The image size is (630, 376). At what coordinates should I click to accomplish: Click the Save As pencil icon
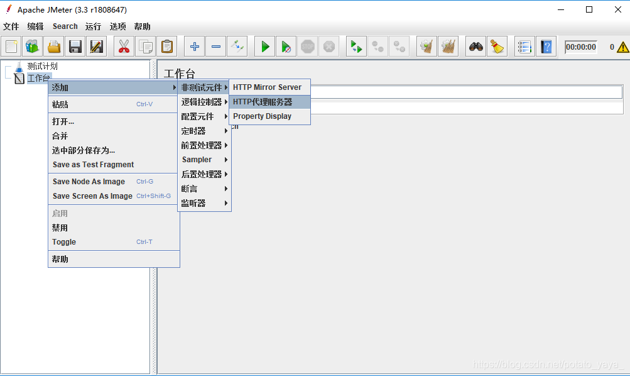(97, 47)
